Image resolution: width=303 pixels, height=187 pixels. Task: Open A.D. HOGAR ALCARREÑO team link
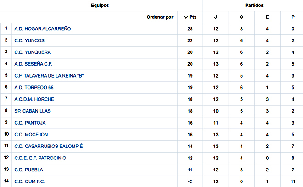[43, 29]
